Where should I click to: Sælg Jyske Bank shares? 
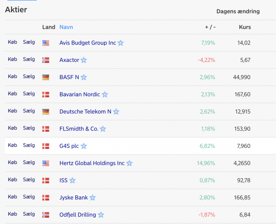click(x=29, y=197)
